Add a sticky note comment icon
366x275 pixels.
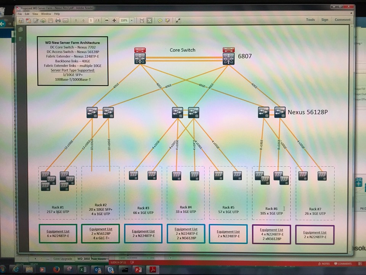(x=160, y=21)
